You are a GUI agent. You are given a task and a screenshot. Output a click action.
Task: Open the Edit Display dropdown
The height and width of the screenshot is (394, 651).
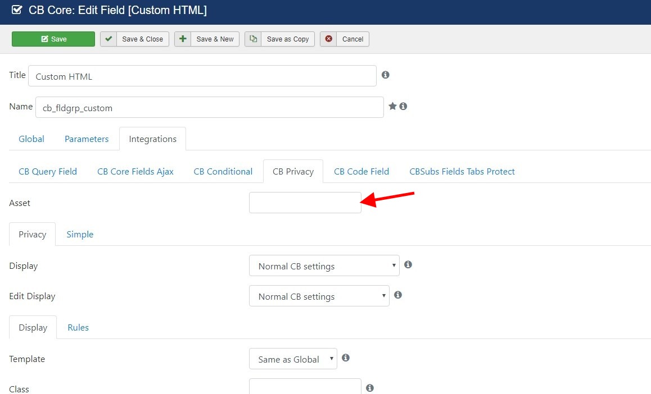(x=319, y=296)
